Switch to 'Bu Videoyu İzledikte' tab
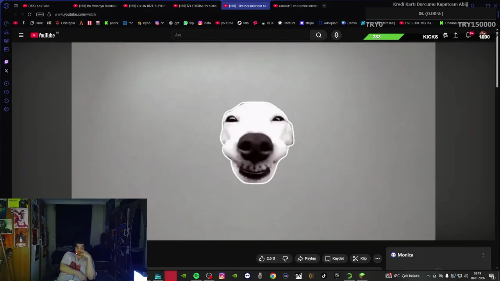Image resolution: width=500 pixels, height=281 pixels. [x=95, y=6]
